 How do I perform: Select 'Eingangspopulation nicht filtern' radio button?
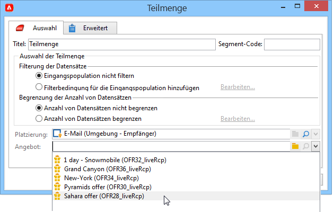[39, 76]
